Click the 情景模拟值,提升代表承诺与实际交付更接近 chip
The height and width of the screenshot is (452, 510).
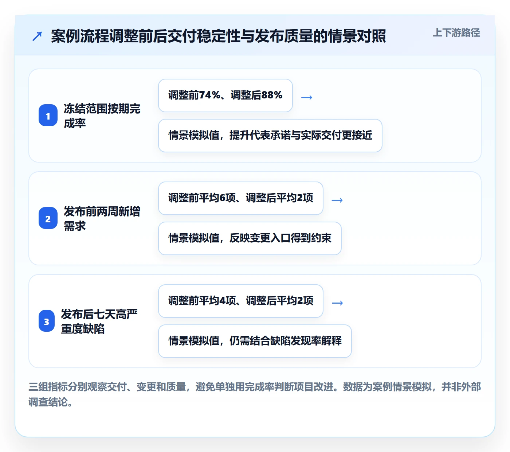tap(270, 136)
